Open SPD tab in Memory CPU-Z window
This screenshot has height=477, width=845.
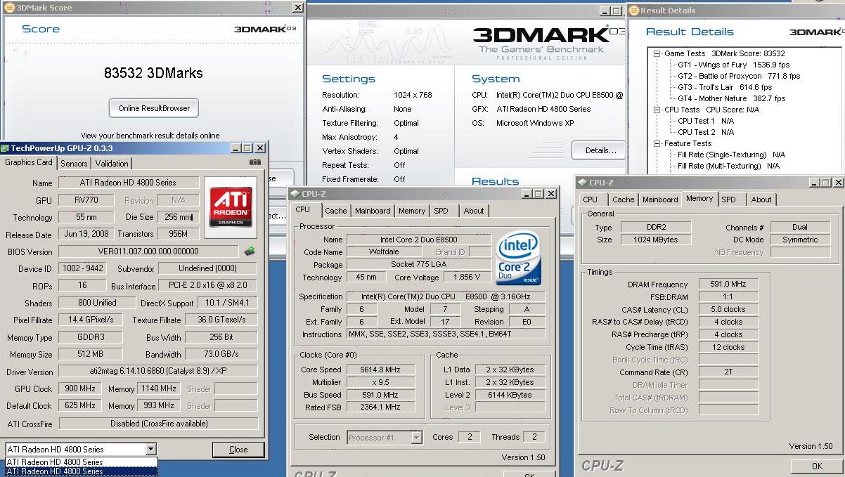click(729, 200)
